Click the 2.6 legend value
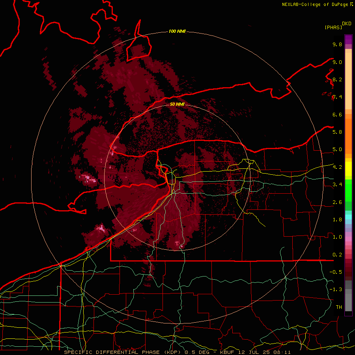 (337, 202)
